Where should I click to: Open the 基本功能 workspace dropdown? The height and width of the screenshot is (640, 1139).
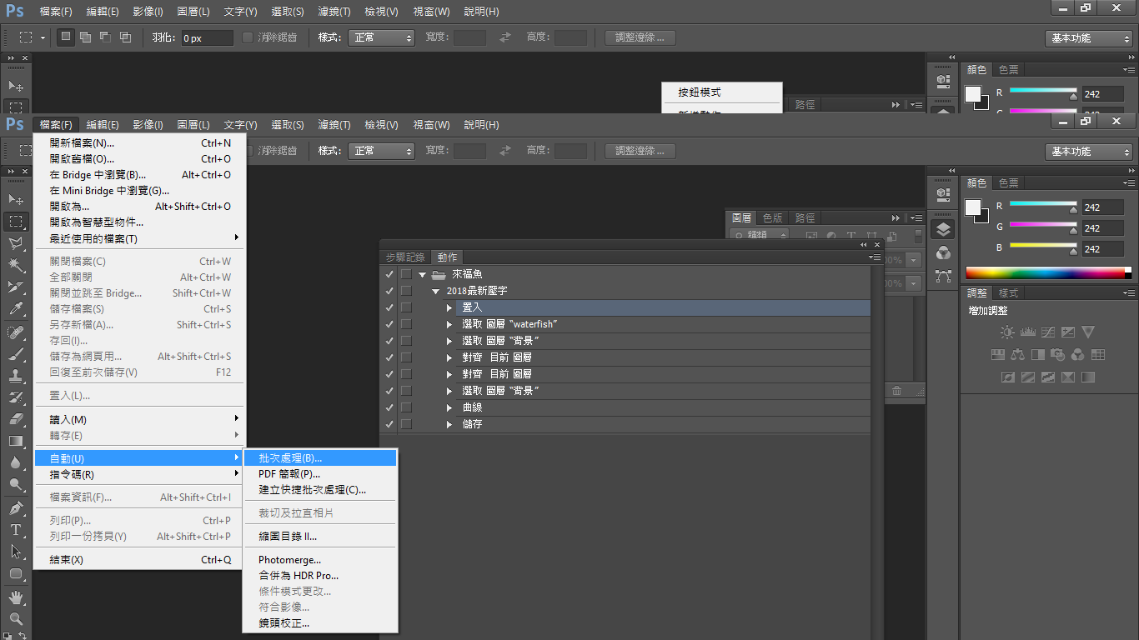click(1088, 152)
